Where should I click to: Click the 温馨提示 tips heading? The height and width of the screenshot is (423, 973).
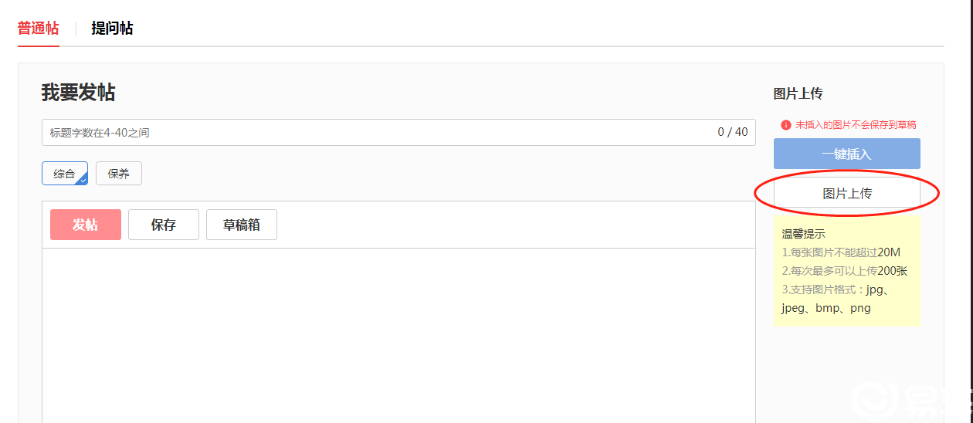tap(803, 233)
